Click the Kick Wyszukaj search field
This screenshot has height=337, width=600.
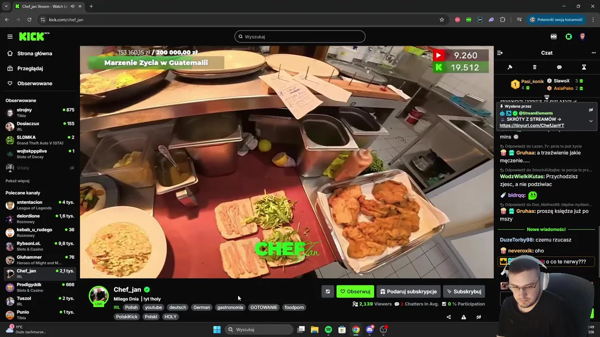click(x=300, y=37)
